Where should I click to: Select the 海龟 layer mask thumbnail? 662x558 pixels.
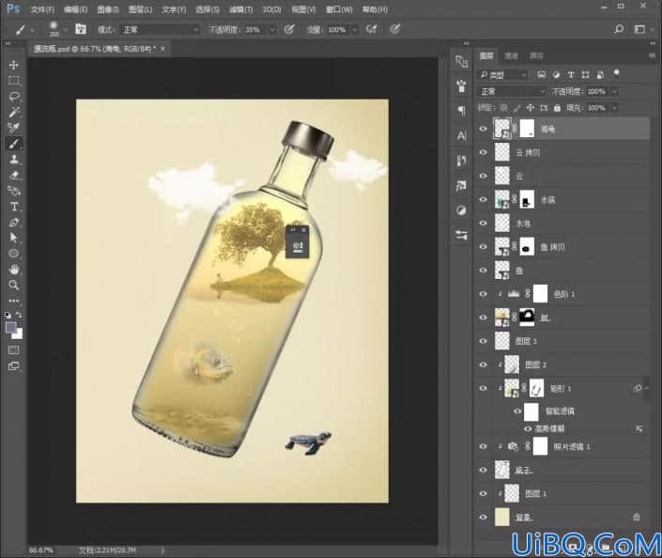[x=527, y=129]
